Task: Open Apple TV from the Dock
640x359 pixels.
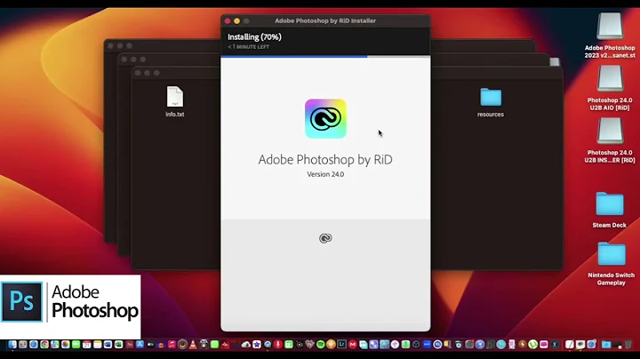Action: click(x=150, y=345)
